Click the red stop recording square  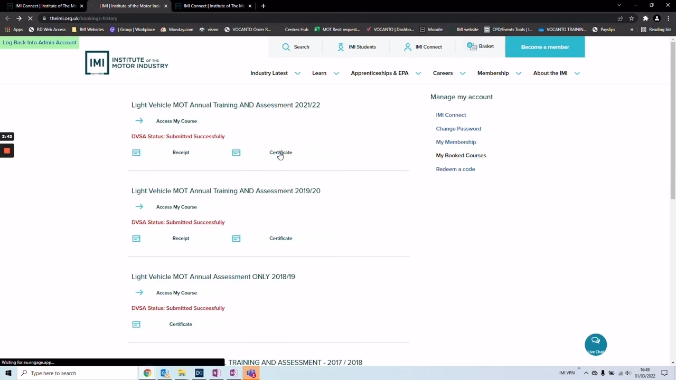pos(7,151)
